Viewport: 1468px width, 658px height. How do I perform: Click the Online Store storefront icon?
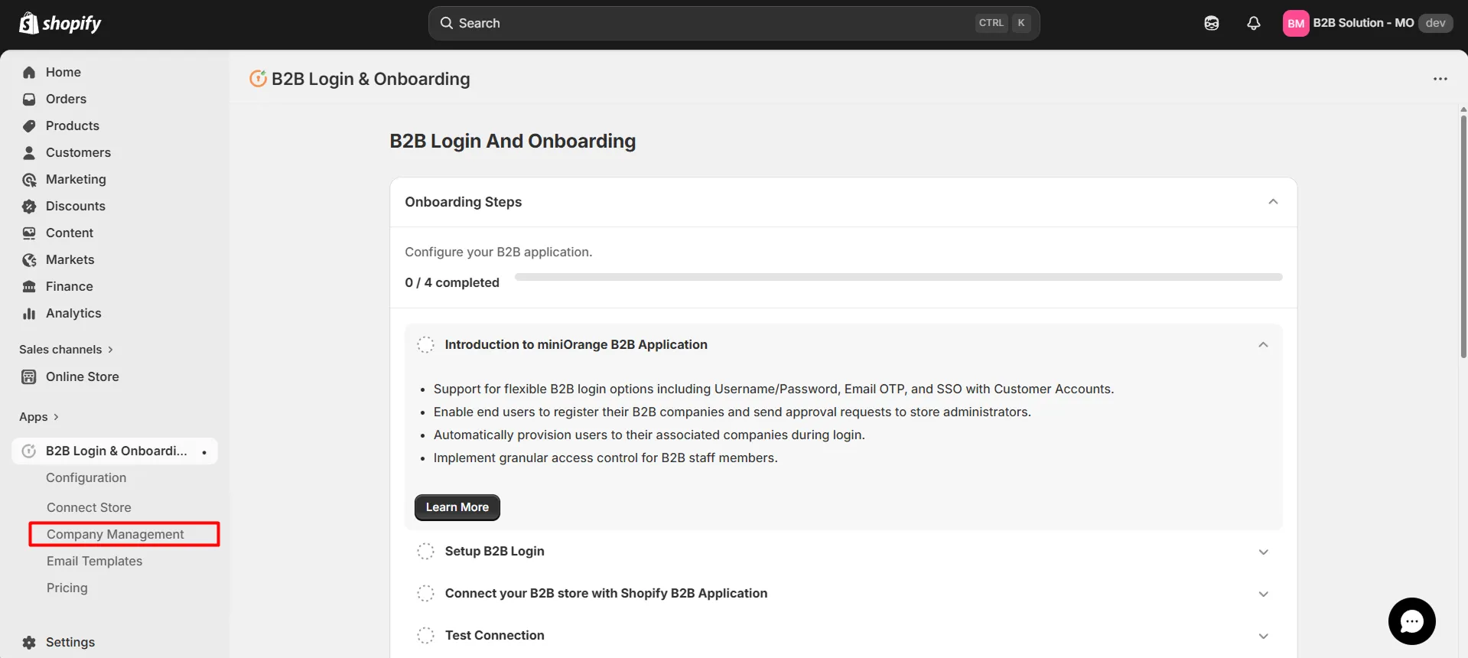pos(29,376)
